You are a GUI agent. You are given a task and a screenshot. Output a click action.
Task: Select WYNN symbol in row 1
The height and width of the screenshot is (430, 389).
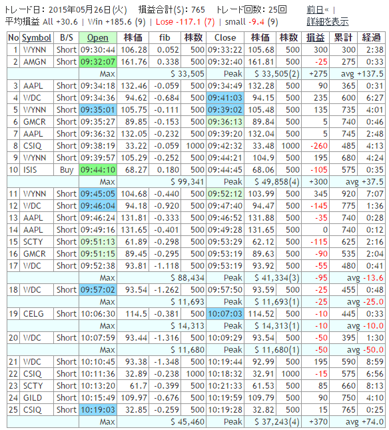35,49
